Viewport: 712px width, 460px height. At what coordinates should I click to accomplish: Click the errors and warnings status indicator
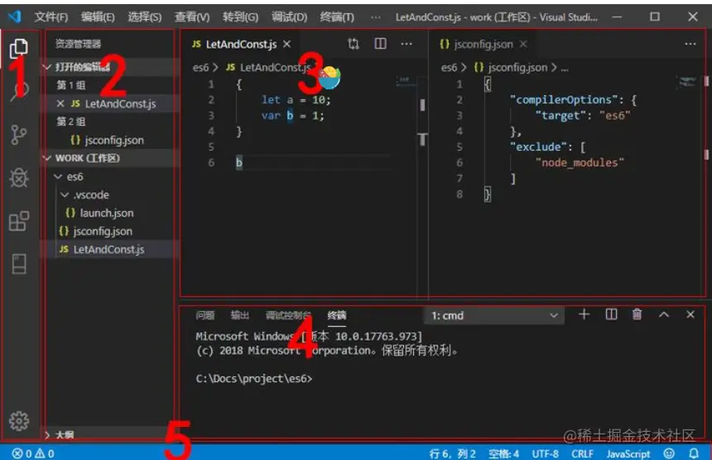click(x=33, y=453)
